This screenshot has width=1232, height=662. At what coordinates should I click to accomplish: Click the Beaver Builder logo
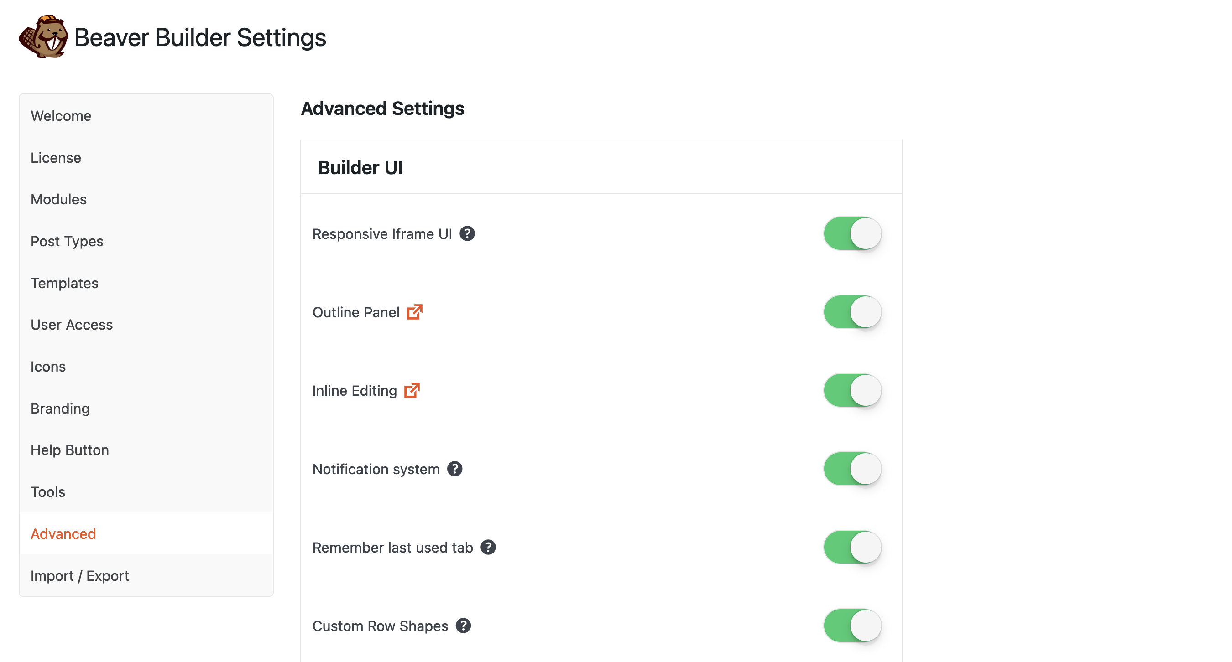click(x=43, y=36)
